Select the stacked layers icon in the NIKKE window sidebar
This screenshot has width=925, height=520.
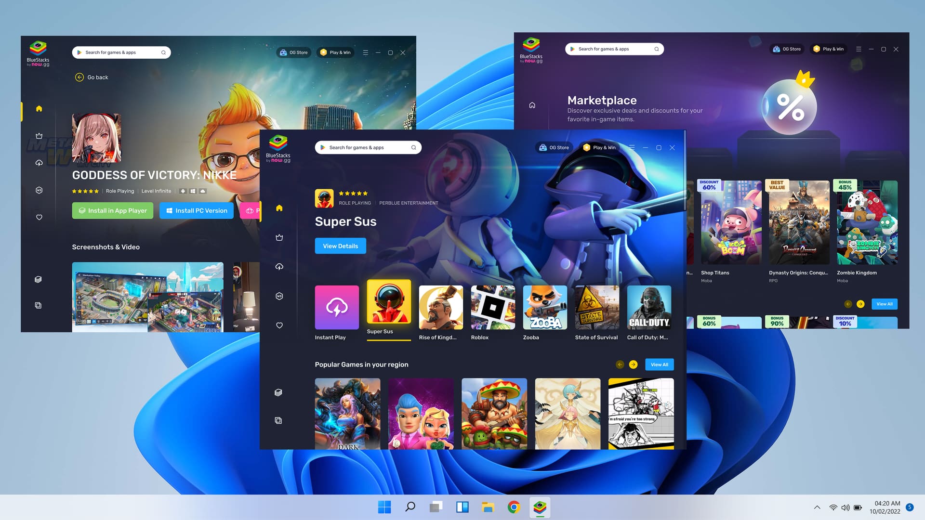(38, 279)
